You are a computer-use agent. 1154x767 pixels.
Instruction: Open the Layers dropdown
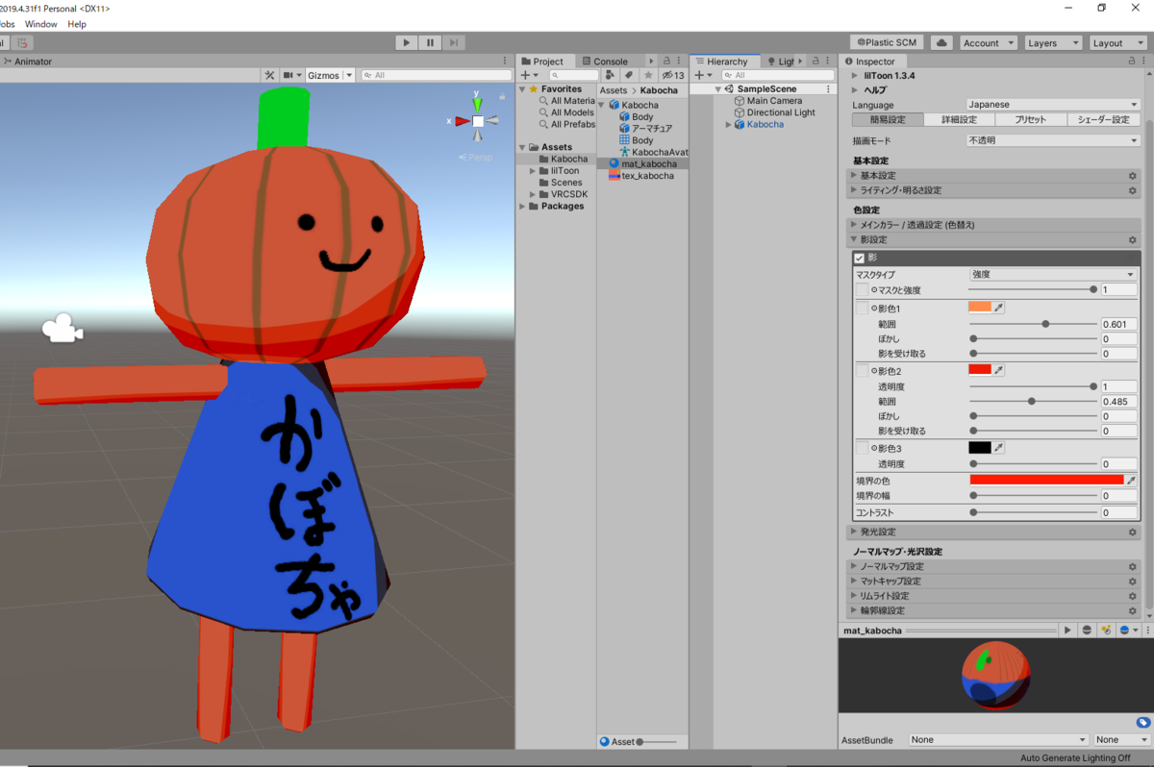click(1053, 43)
